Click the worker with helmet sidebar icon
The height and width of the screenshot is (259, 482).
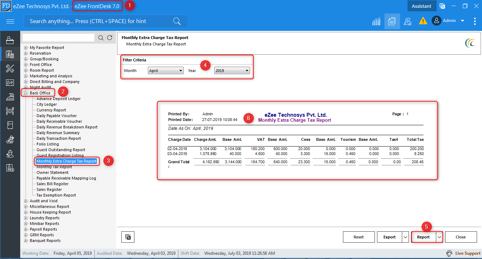coord(10,154)
